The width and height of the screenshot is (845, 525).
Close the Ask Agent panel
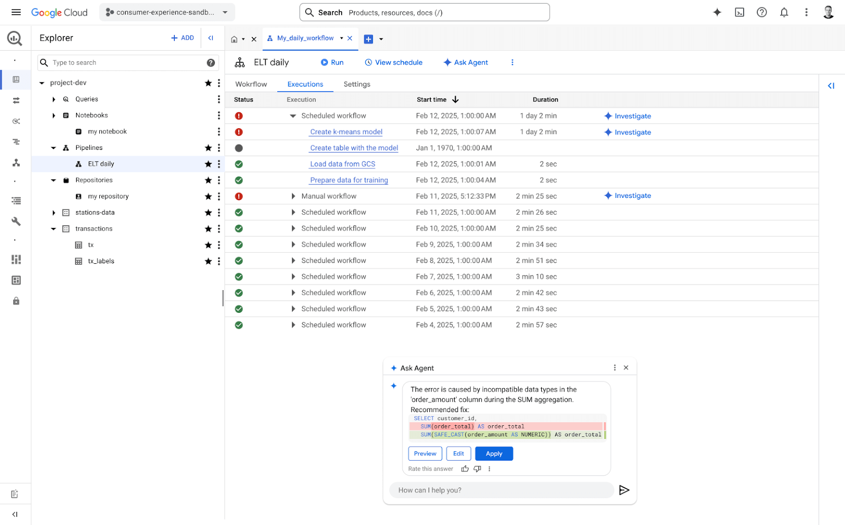pos(626,368)
